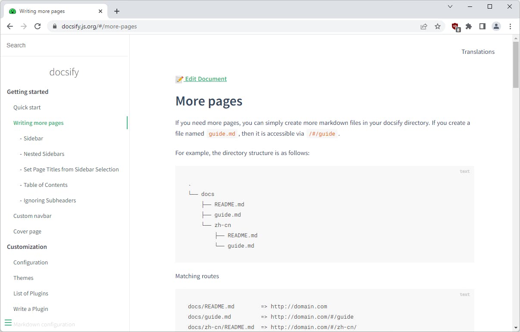This screenshot has width=520, height=332.
Task: Open the Chrome three-dot menu
Action: point(511,26)
